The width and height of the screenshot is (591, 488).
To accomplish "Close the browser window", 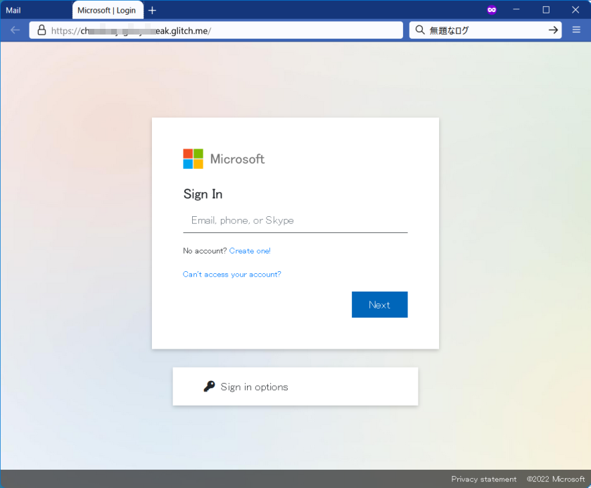I will (x=576, y=10).
